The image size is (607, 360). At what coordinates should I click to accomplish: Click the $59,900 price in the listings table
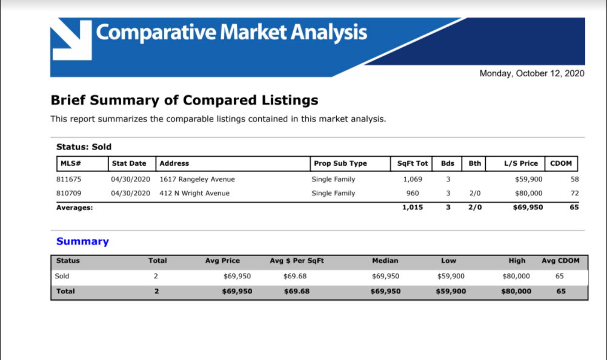click(x=528, y=180)
